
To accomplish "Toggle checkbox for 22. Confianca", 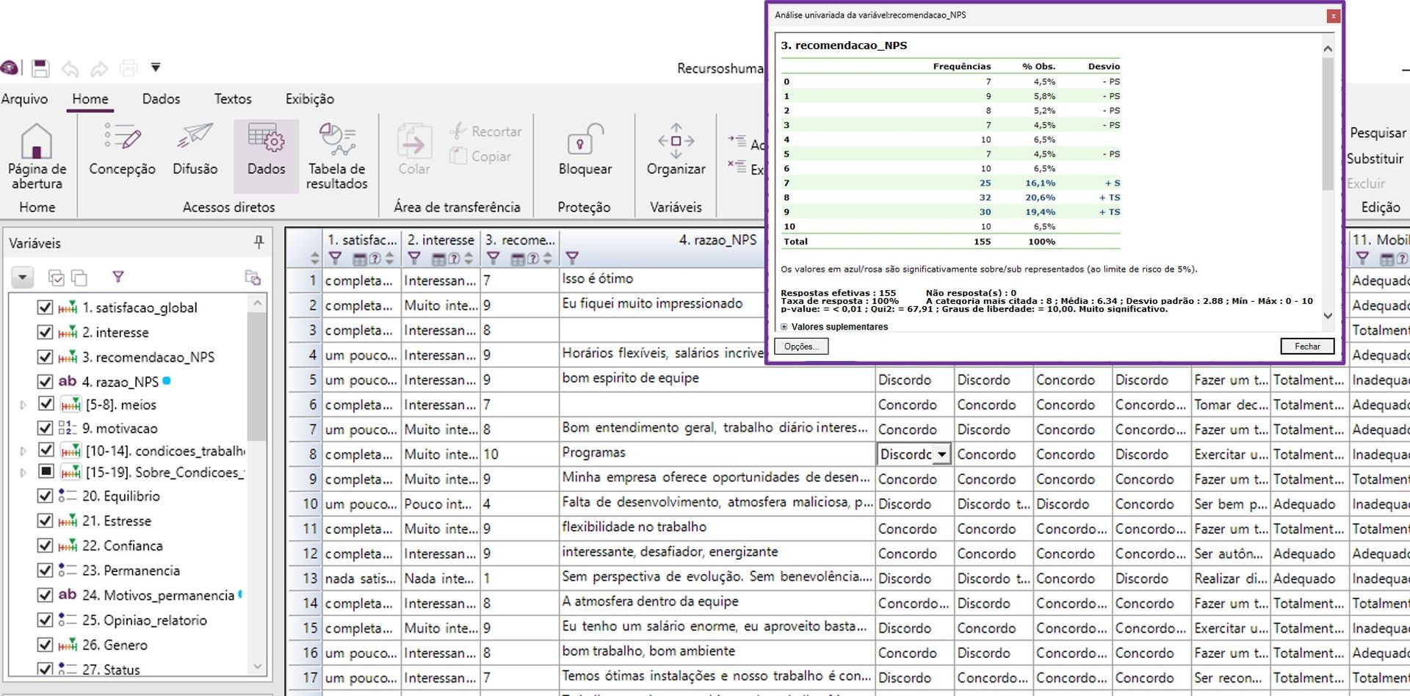I will [45, 545].
